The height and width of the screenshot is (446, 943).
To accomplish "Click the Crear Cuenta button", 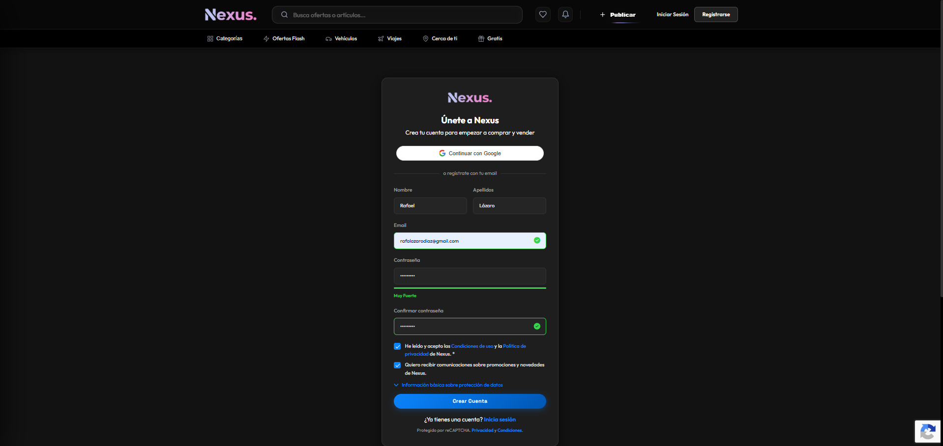I will pyautogui.click(x=470, y=401).
